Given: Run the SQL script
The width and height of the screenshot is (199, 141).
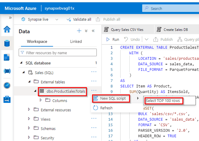Looking at the screenshot, I should [113, 39].
